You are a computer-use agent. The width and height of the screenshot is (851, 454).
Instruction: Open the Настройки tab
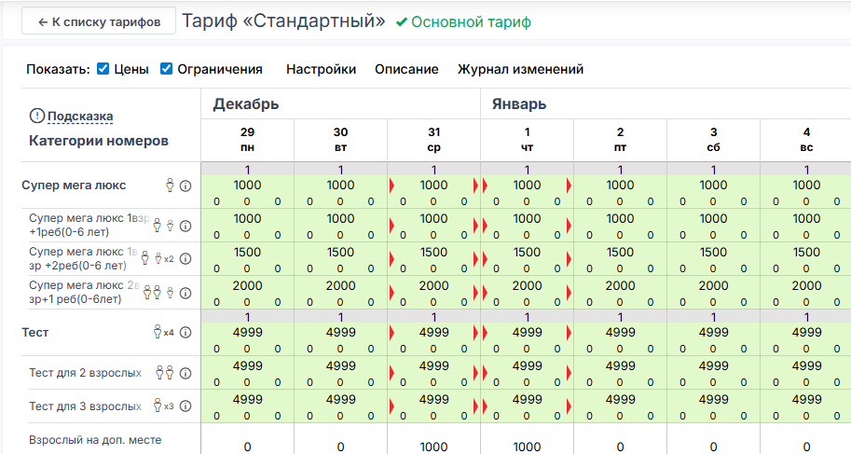(321, 69)
